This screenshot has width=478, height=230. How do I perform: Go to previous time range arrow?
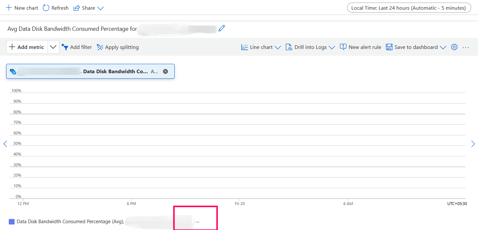tap(5, 144)
